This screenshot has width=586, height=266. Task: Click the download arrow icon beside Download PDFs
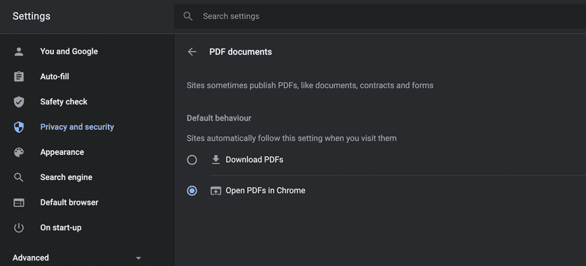[216, 160]
